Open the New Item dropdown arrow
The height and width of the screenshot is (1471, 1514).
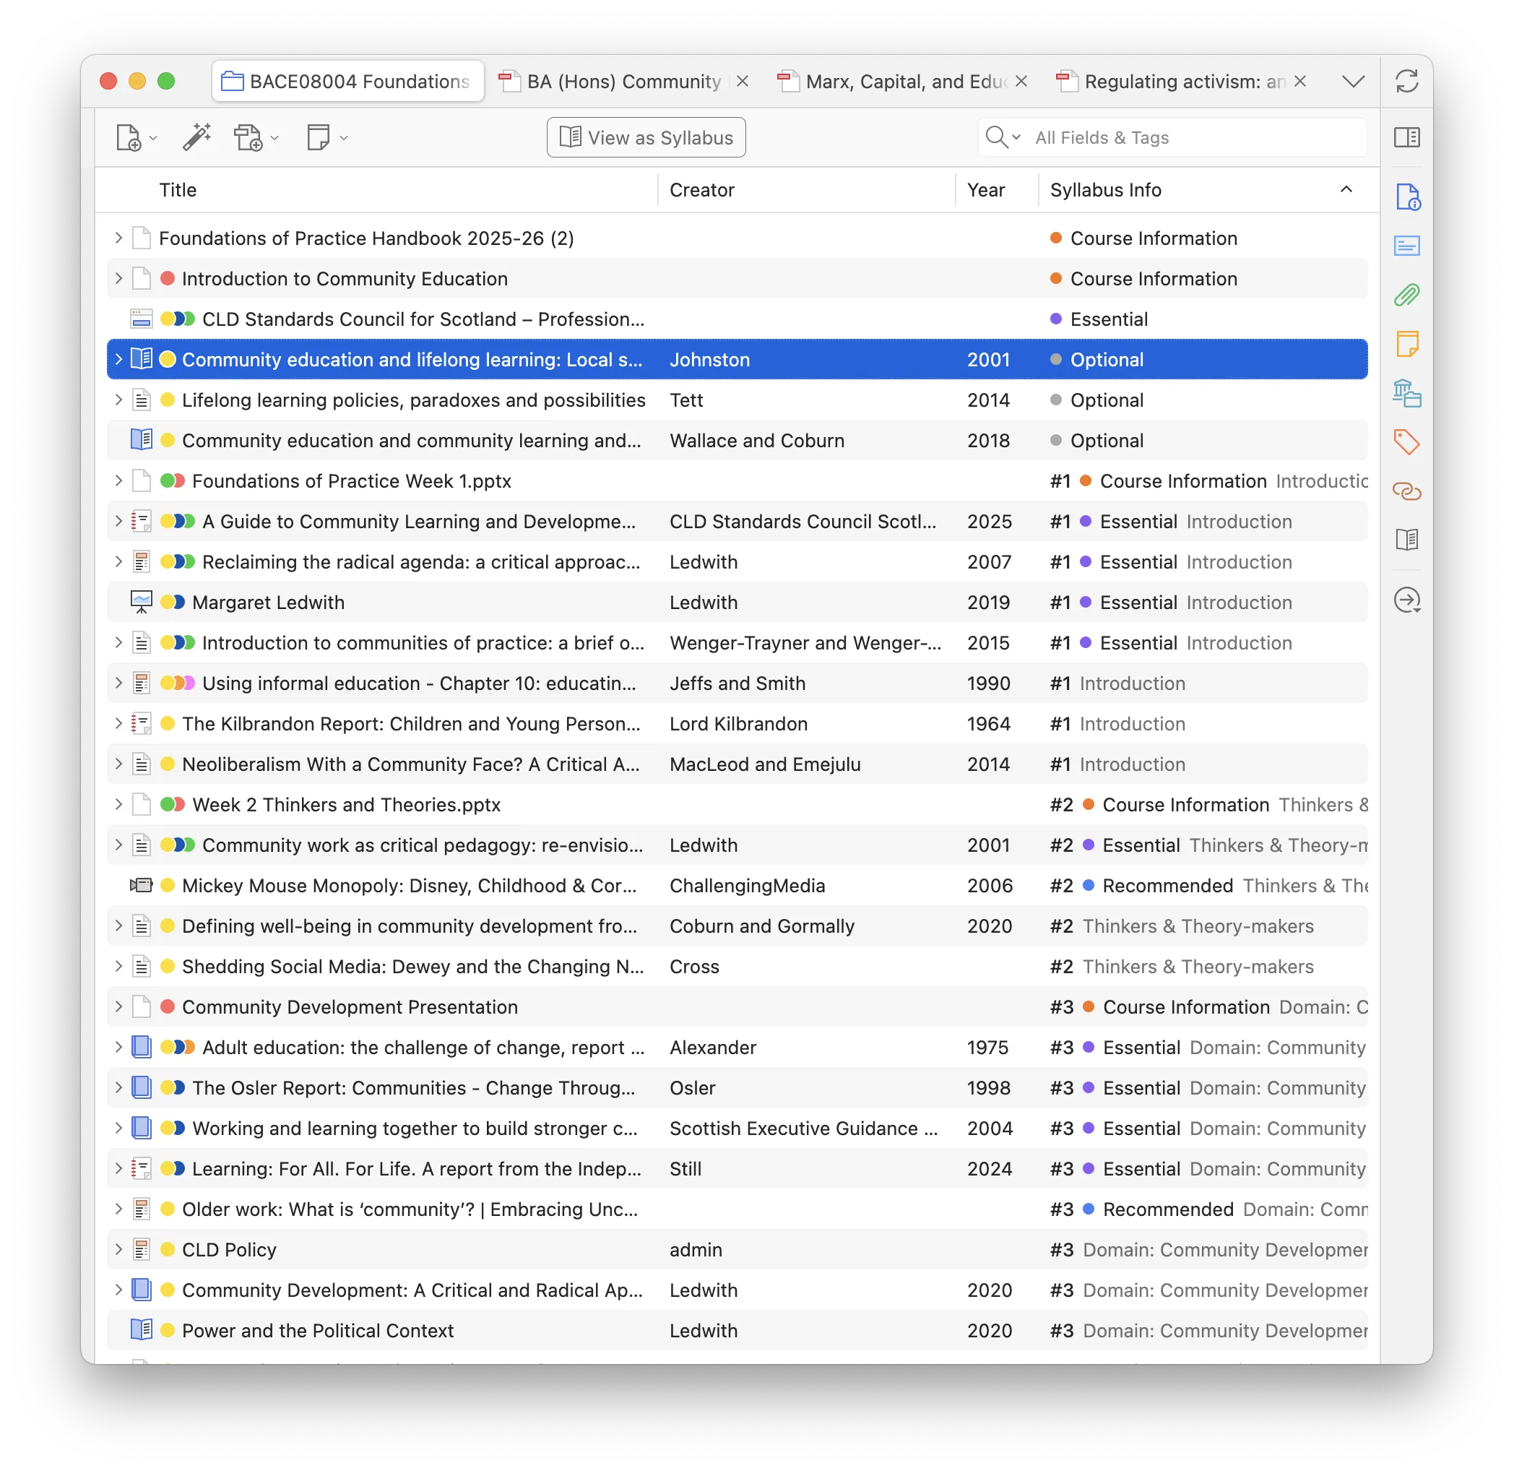(153, 138)
